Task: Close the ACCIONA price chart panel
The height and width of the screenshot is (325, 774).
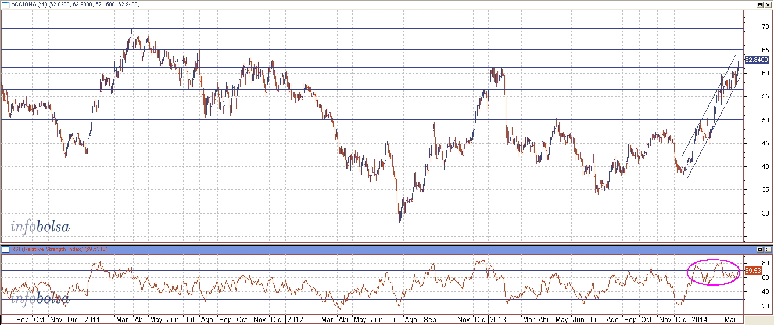Action: 768,4
